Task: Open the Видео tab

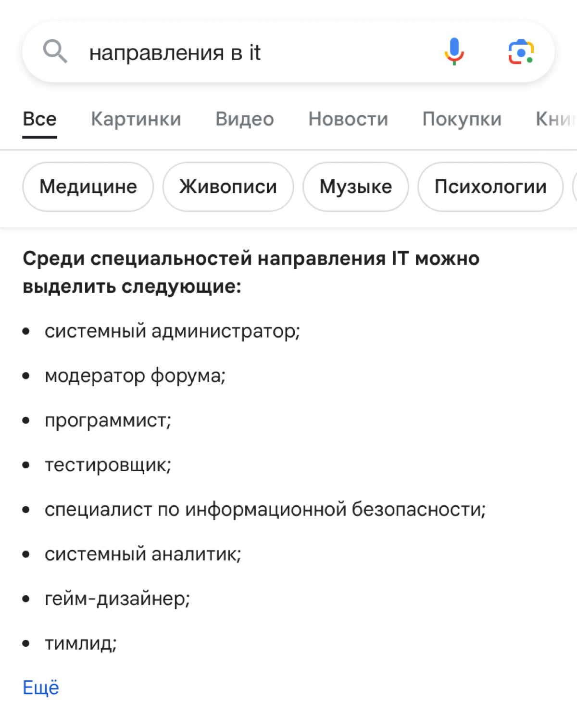Action: [x=245, y=119]
